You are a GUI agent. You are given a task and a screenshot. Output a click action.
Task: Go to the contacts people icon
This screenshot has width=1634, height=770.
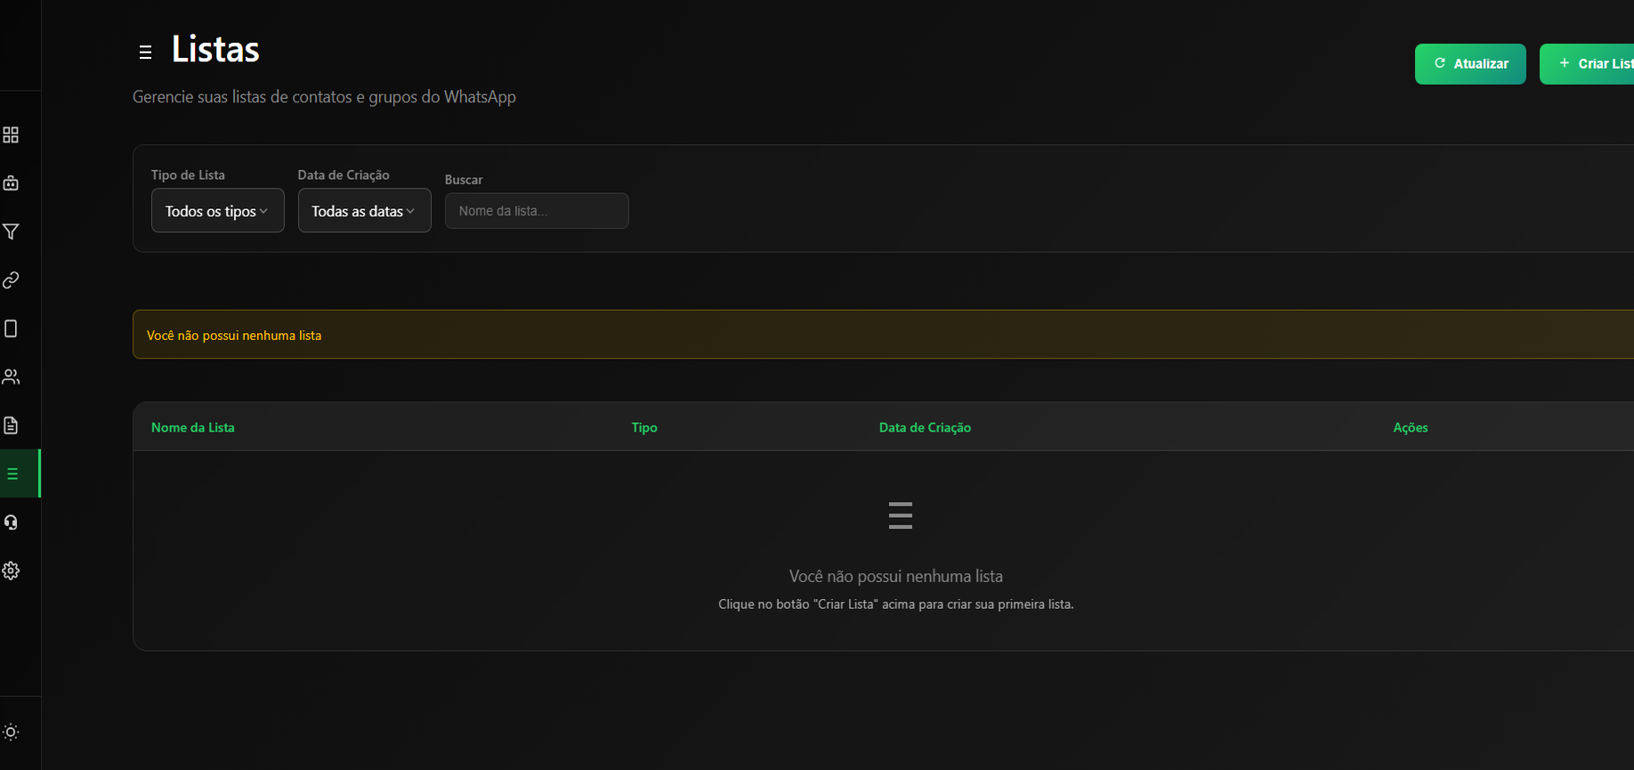coord(11,377)
